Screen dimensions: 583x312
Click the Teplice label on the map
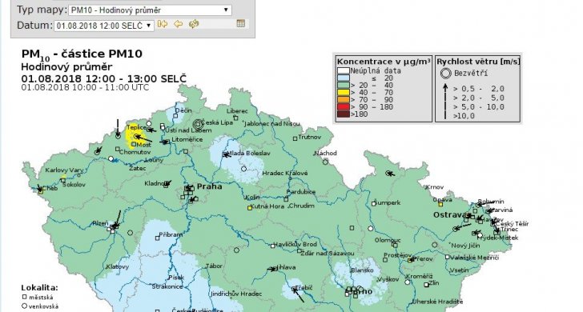pyautogui.click(x=136, y=128)
